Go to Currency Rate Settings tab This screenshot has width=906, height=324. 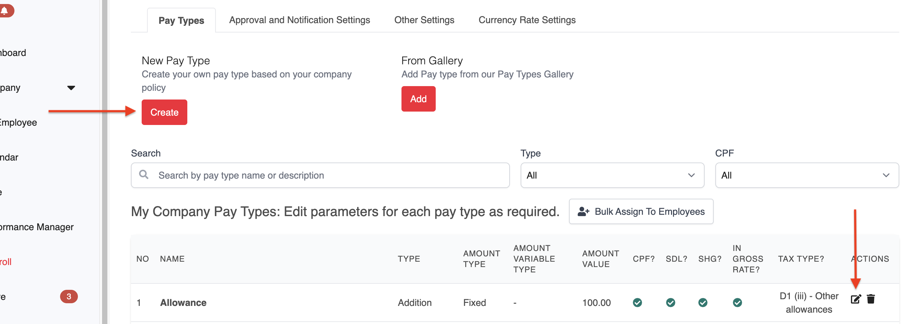pos(527,20)
